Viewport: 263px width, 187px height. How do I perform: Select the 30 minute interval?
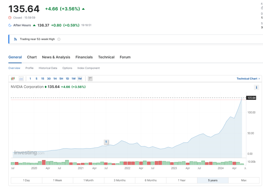tap(49, 79)
